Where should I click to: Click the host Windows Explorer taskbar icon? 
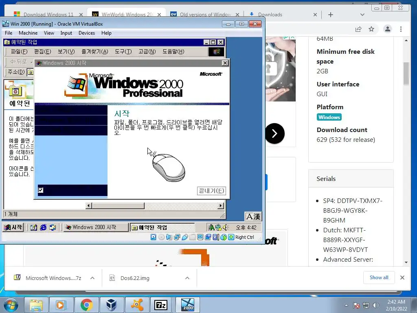(36, 305)
